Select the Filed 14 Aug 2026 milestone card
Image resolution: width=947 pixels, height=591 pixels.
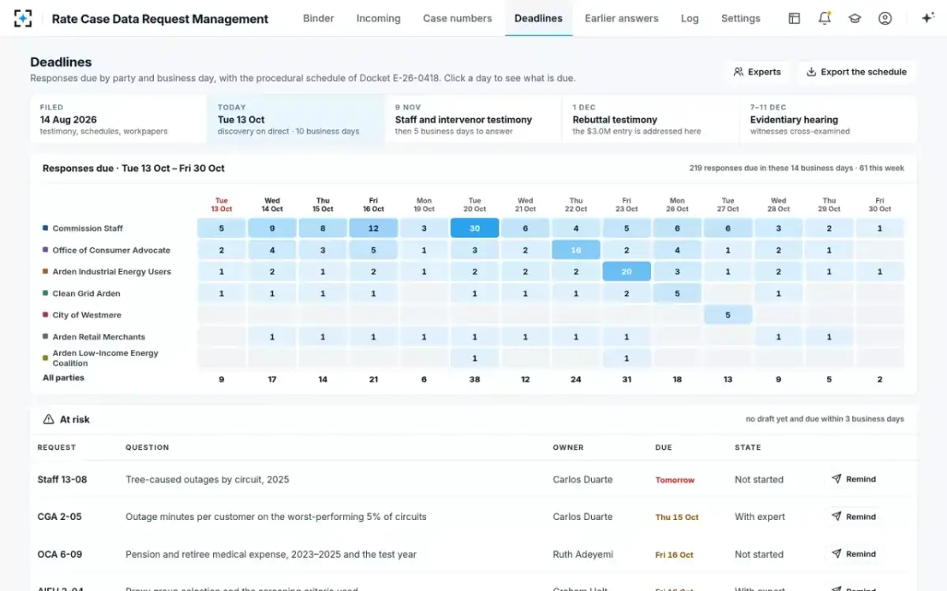click(x=118, y=119)
